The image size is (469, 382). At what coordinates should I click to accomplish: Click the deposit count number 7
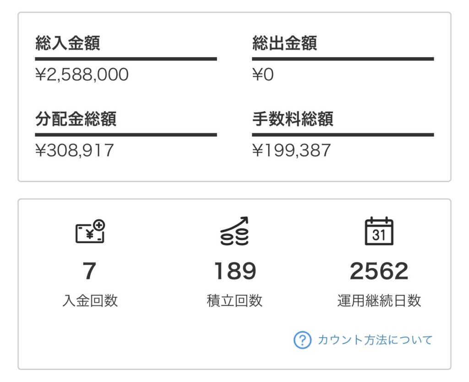pos(90,271)
